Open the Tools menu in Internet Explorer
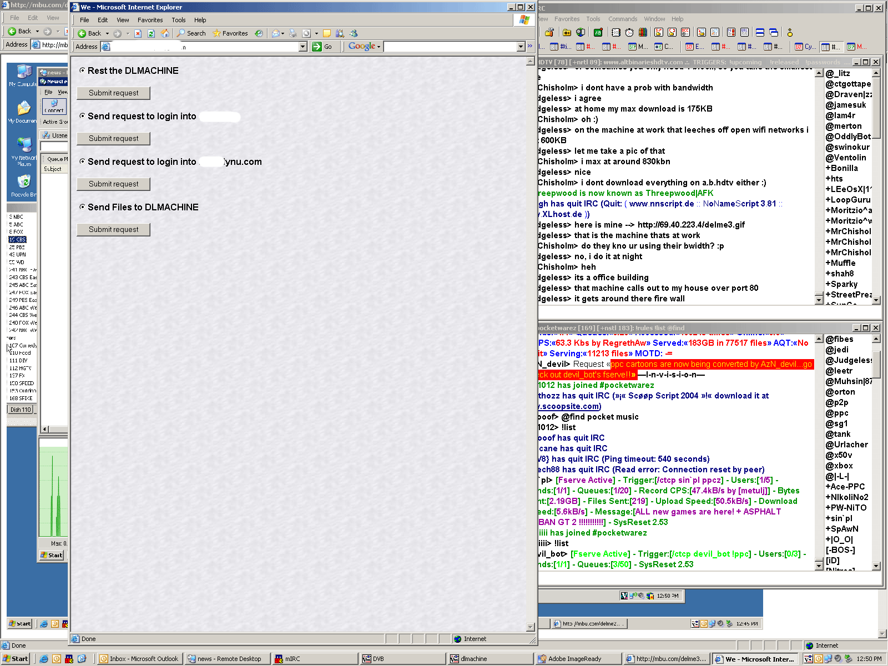 [178, 20]
